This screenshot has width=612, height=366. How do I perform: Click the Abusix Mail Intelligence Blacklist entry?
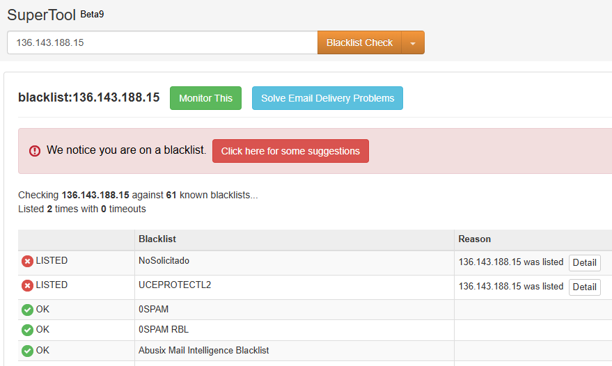pyautogui.click(x=203, y=351)
